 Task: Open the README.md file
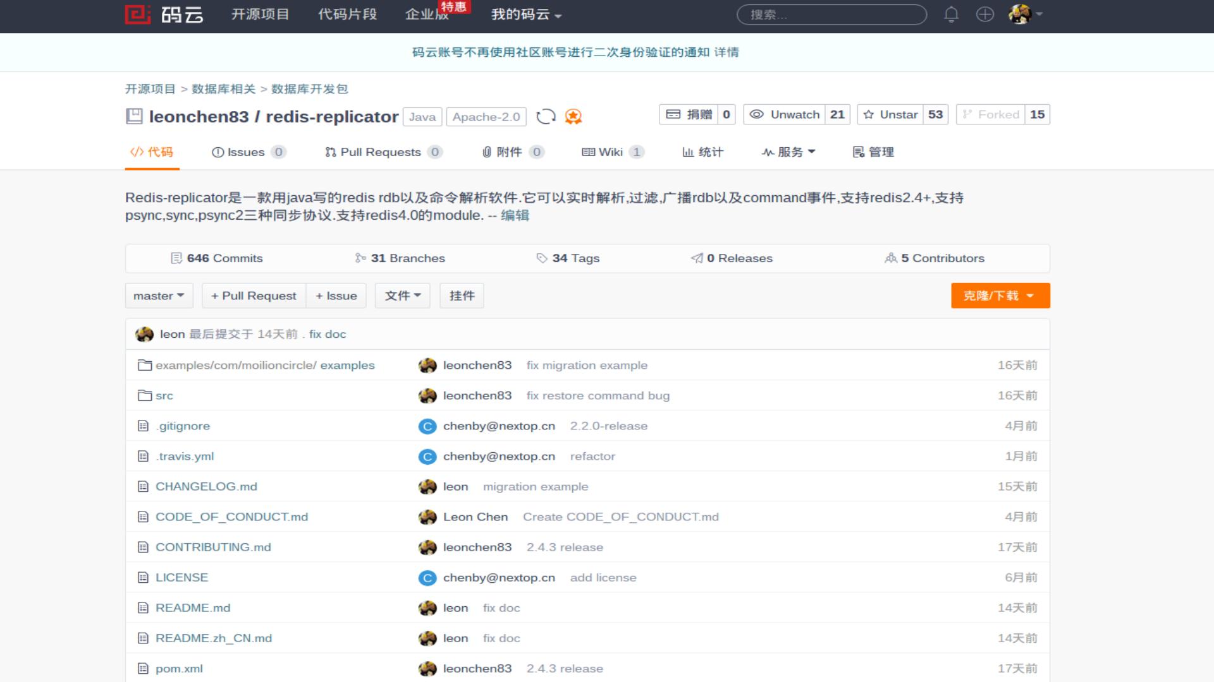pyautogui.click(x=193, y=607)
